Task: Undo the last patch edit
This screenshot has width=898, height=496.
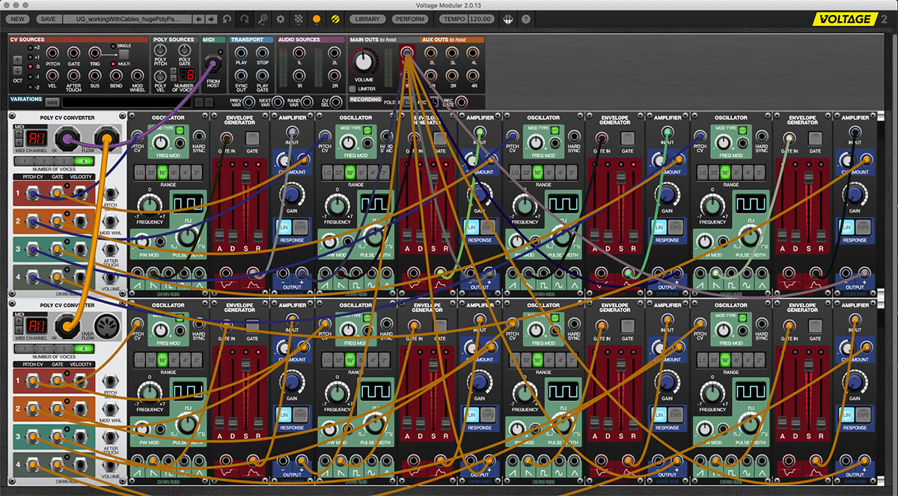Action: 227,19
